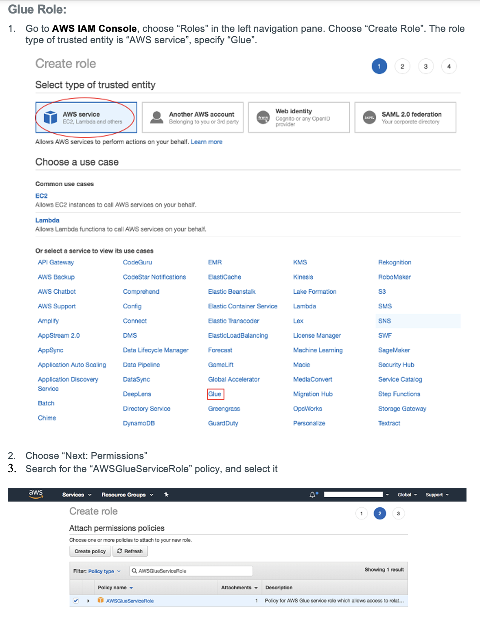Click the Web identity globe icon
Viewport: 480px width, 619px height.
coord(263,118)
